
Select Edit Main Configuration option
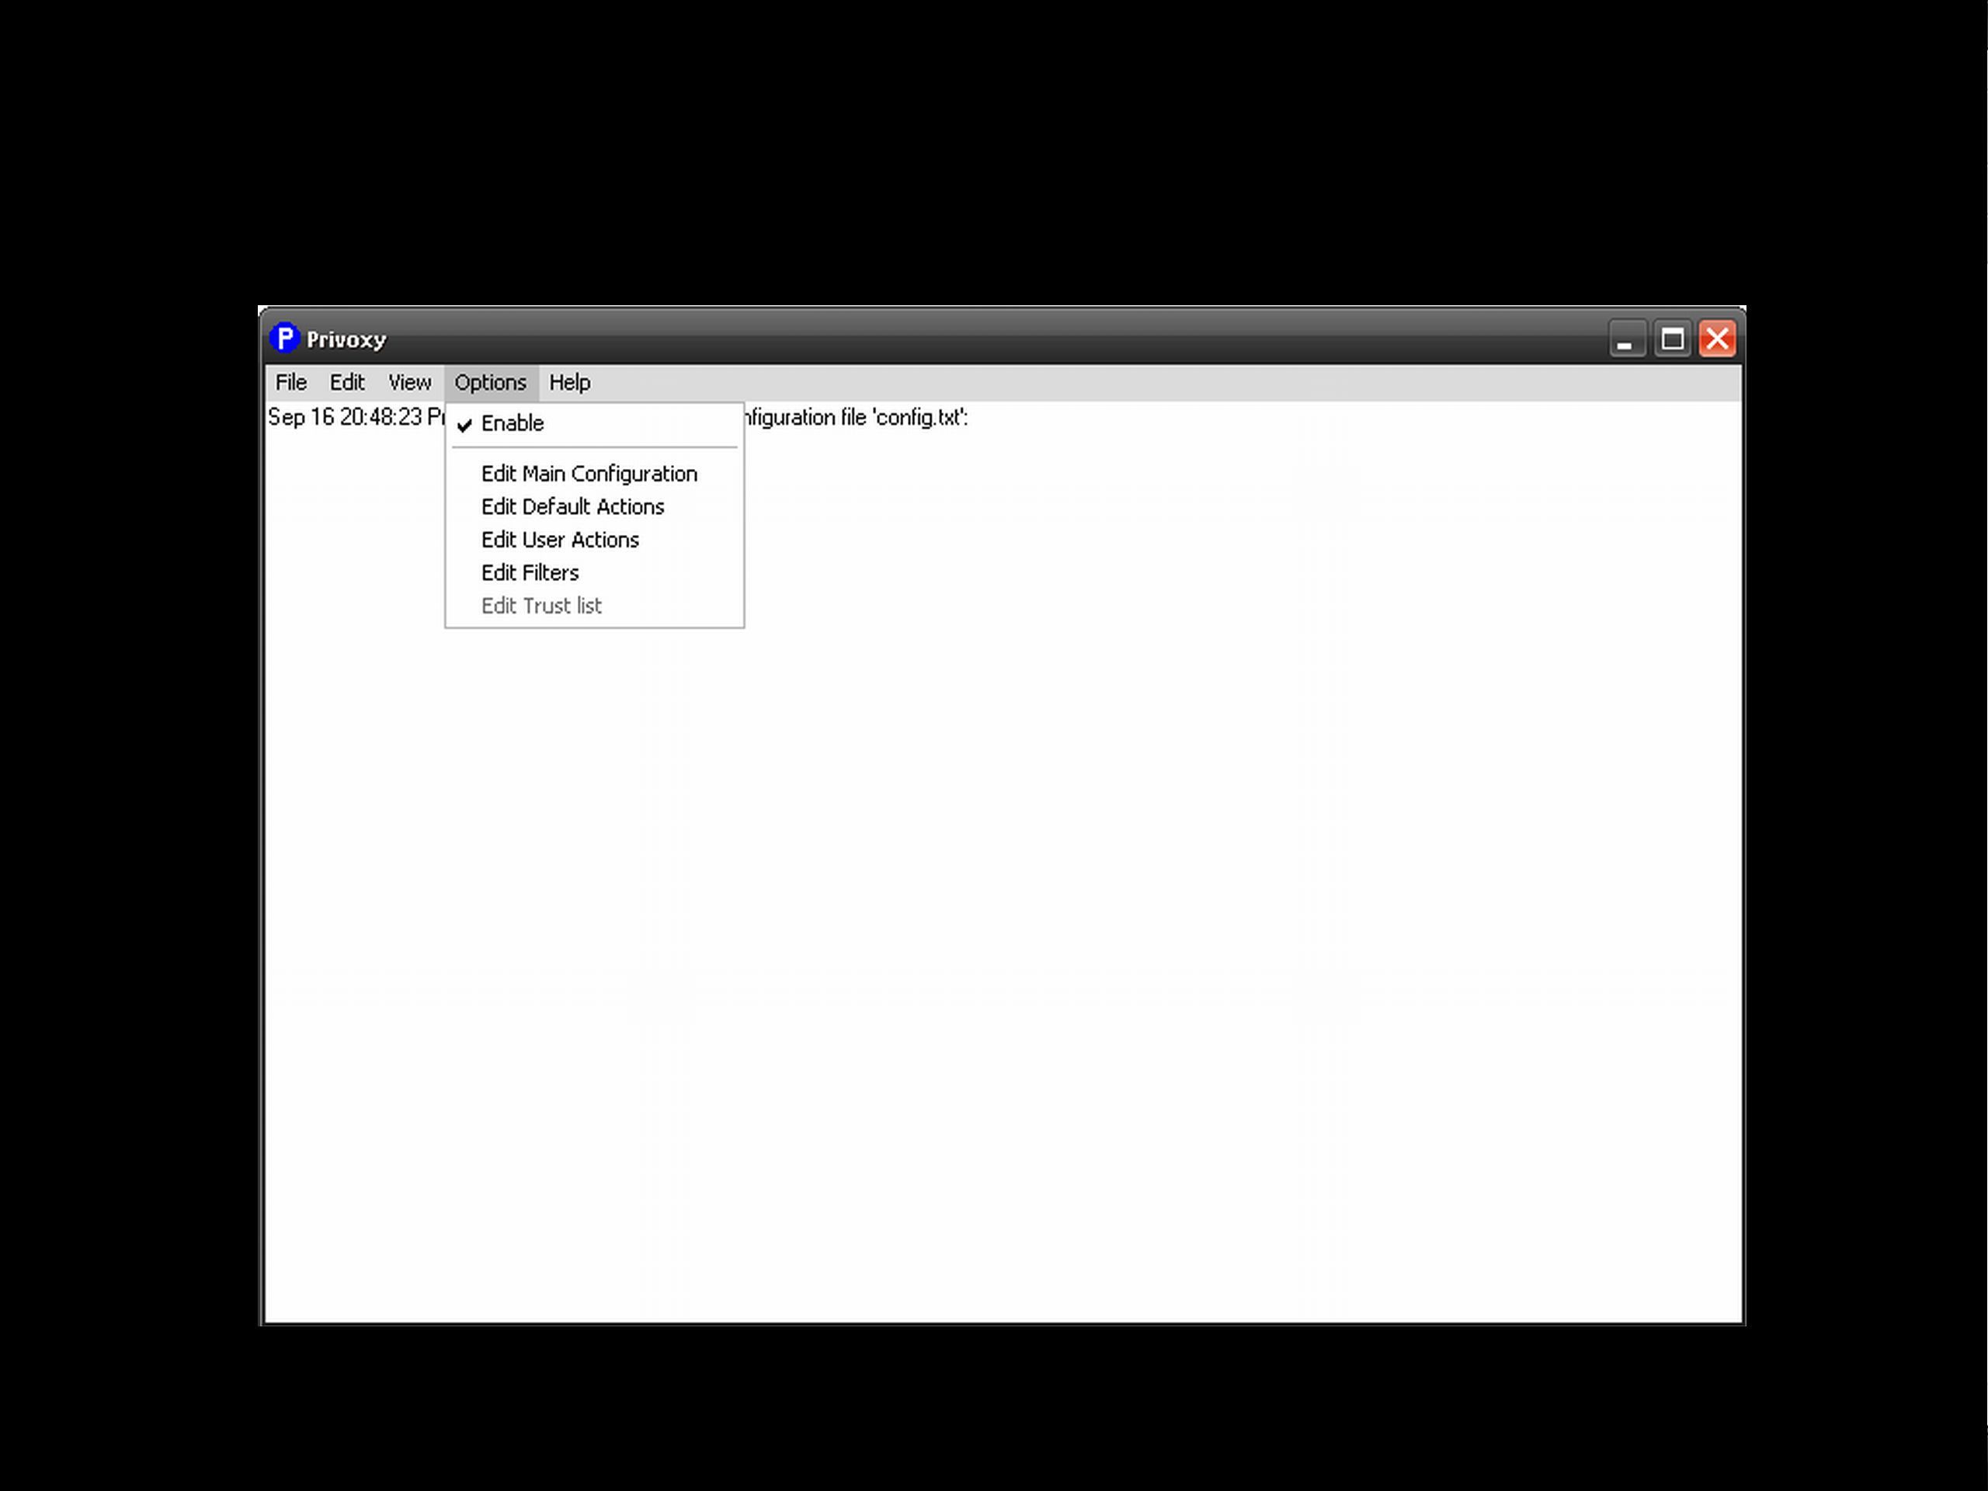(x=590, y=473)
